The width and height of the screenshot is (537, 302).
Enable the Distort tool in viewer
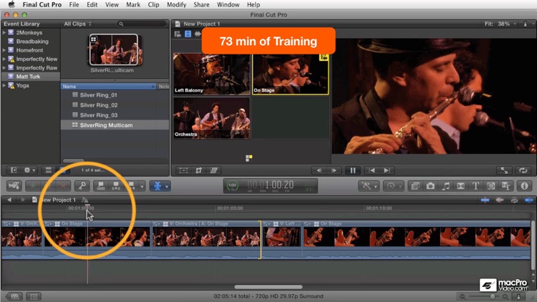[x=213, y=170]
